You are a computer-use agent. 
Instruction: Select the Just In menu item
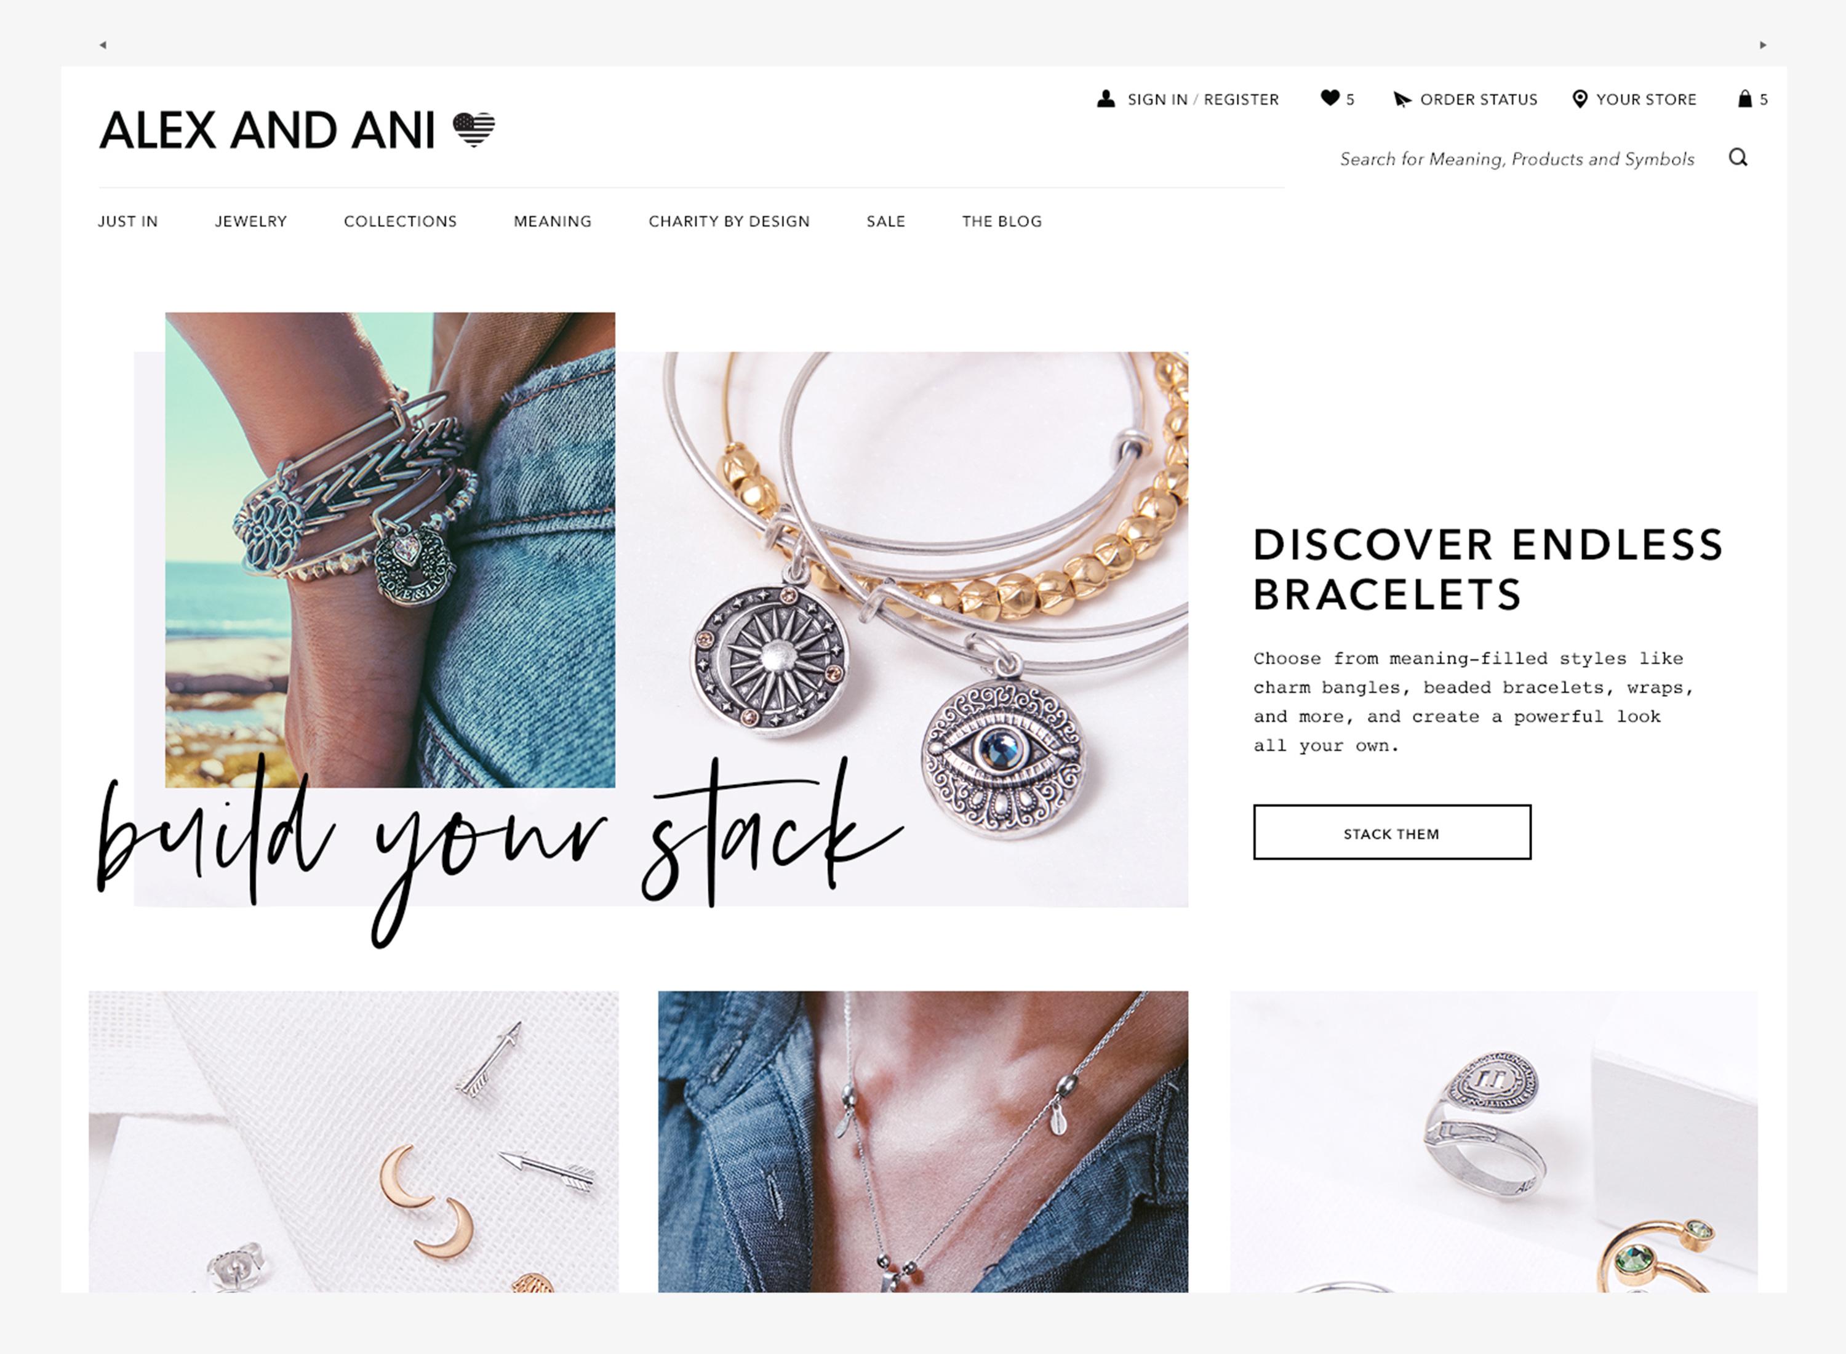(x=128, y=222)
